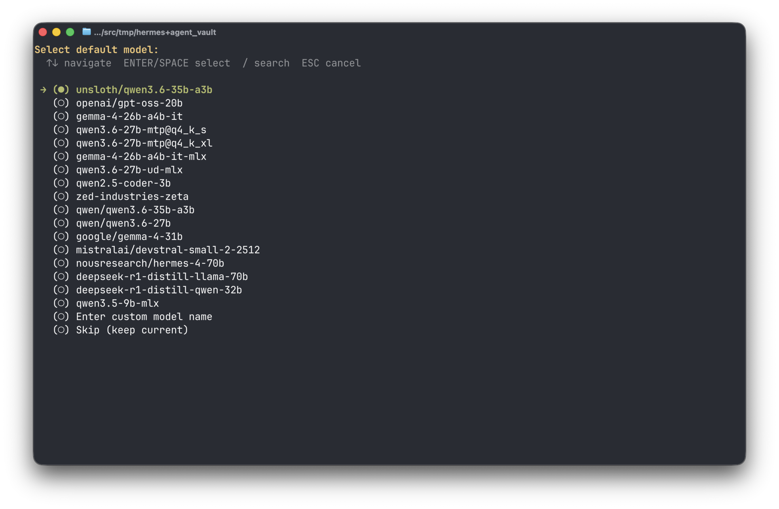This screenshot has width=779, height=509.
Task: Click deepseek-r1-distill-qwen-32b entry
Action: pyautogui.click(x=159, y=290)
